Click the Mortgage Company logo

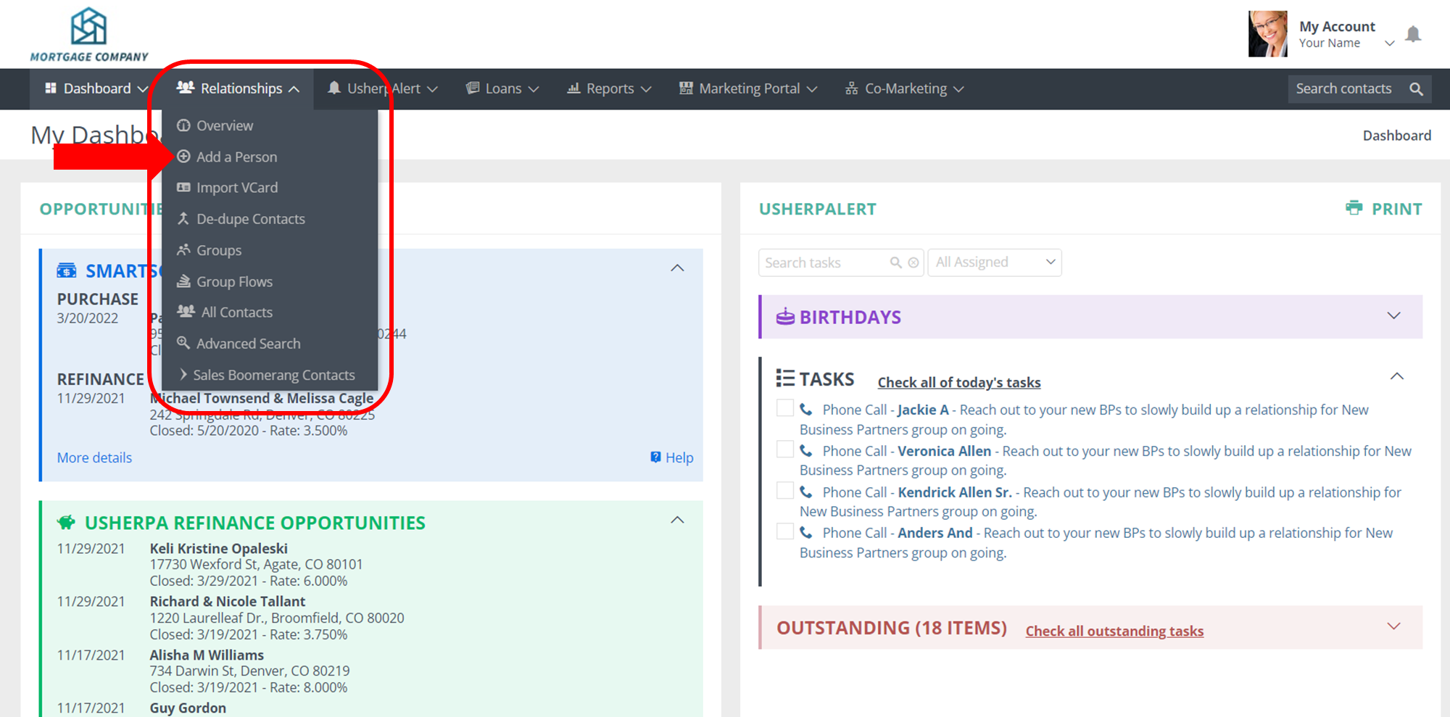(x=88, y=34)
